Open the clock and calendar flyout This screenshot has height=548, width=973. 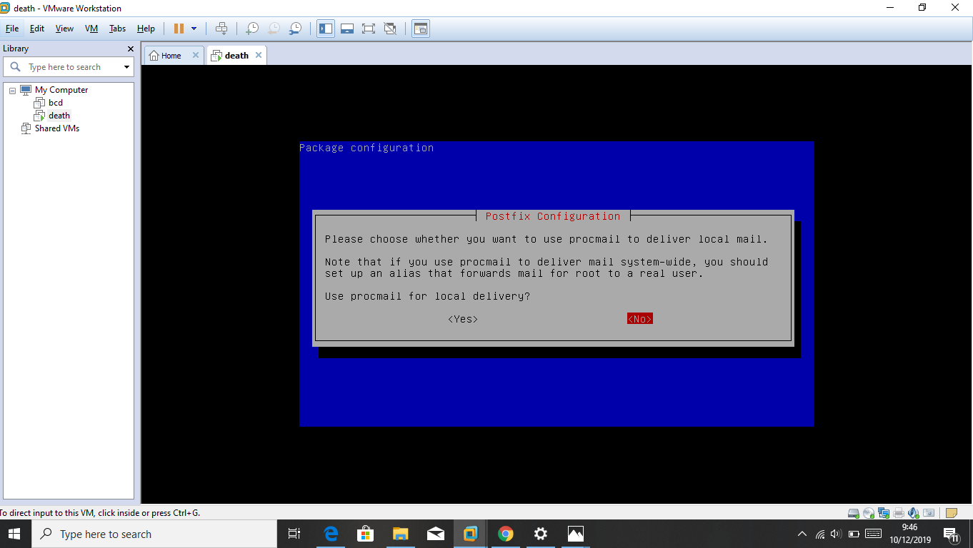pyautogui.click(x=910, y=534)
